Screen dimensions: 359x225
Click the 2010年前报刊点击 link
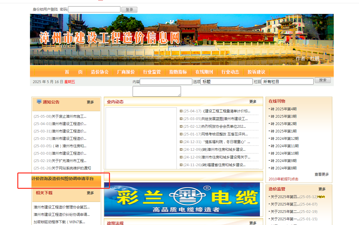pos(283,179)
